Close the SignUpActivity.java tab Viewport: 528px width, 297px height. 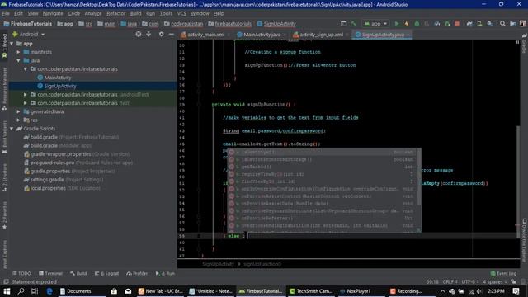(408, 35)
